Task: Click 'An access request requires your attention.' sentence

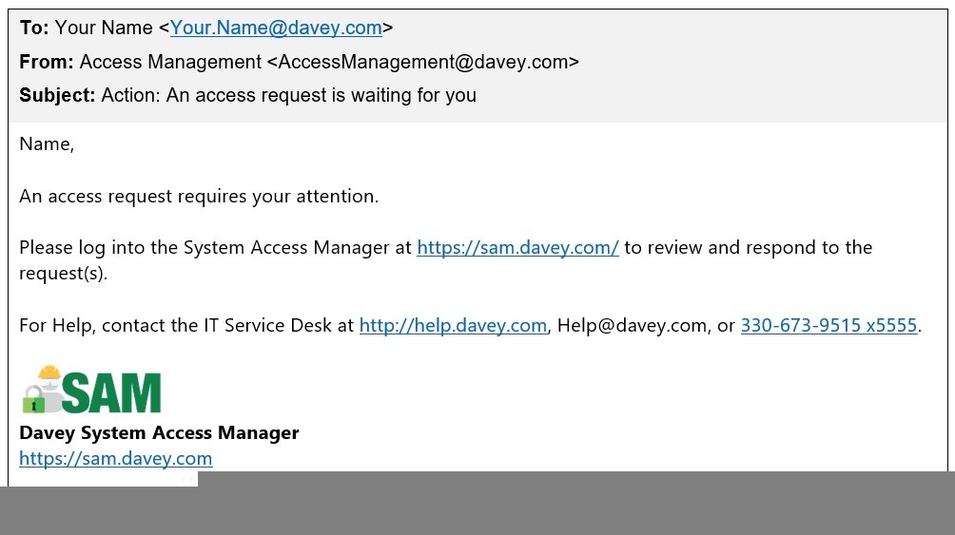Action: click(199, 197)
